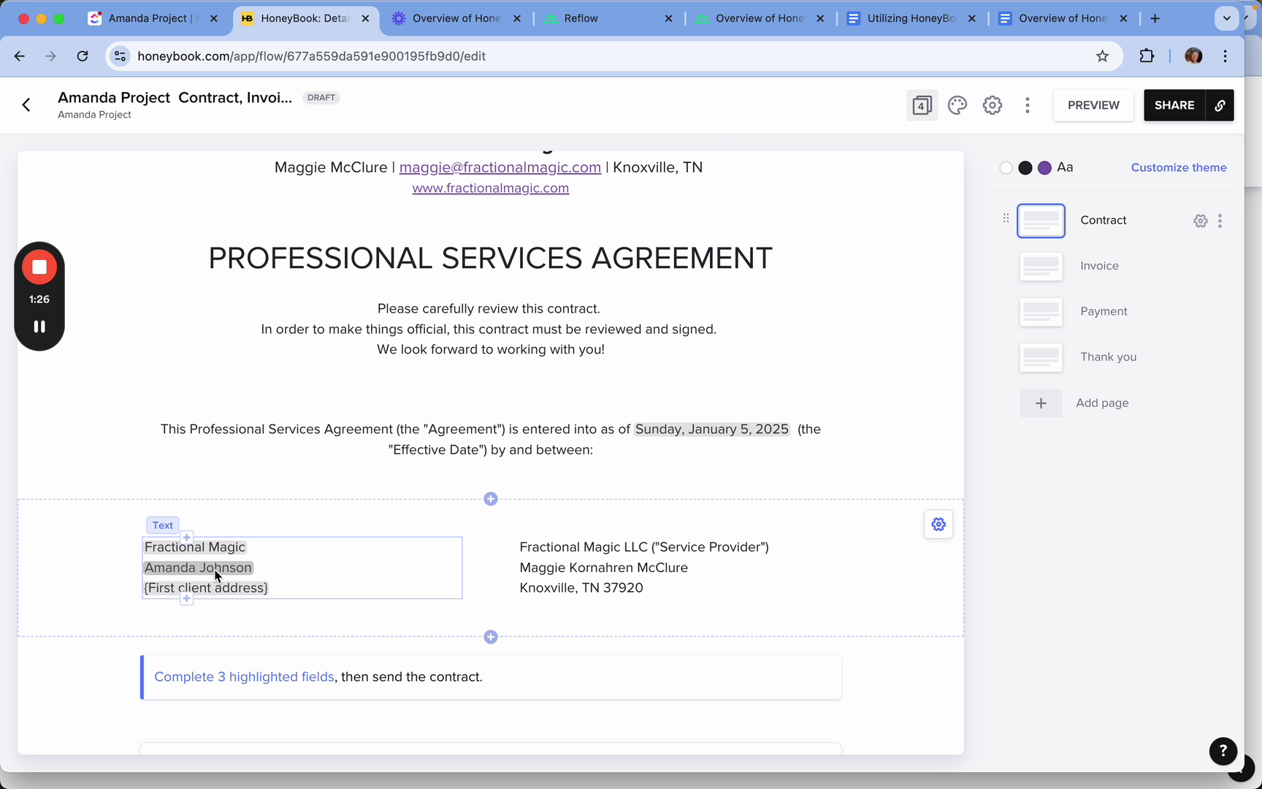Open the three-dot more options in header
Viewport: 1262px width, 789px height.
1027,105
